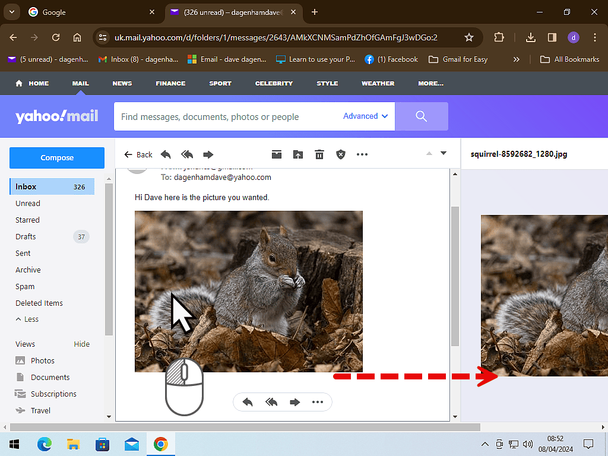Open more options ellipsis in the top toolbar

[362, 154]
